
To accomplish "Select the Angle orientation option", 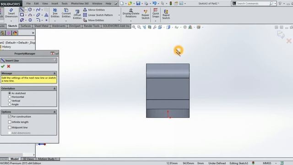I will 10,104.
